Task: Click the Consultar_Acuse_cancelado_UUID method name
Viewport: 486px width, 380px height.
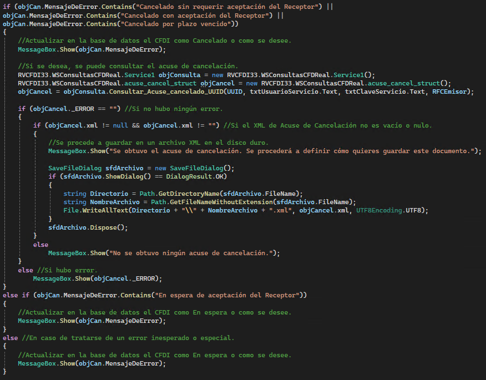Action: (x=166, y=92)
